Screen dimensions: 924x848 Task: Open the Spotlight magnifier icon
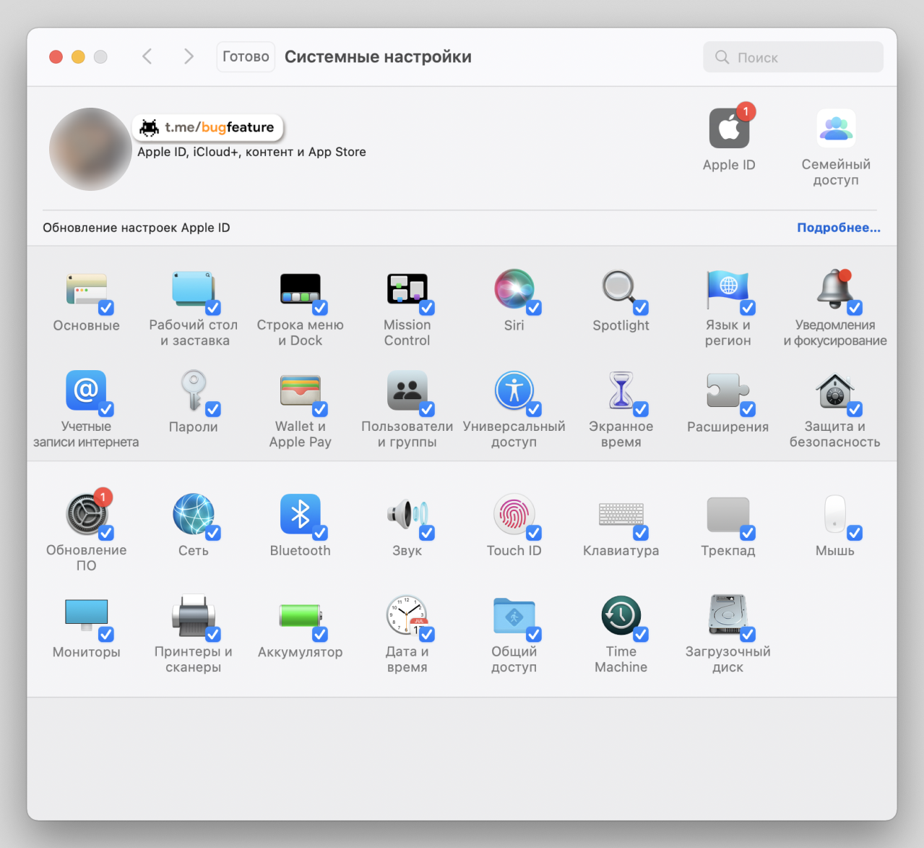(x=621, y=289)
